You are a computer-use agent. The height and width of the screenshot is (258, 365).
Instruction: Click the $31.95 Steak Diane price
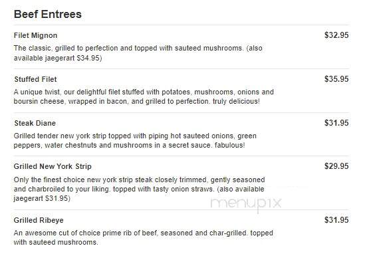point(336,123)
